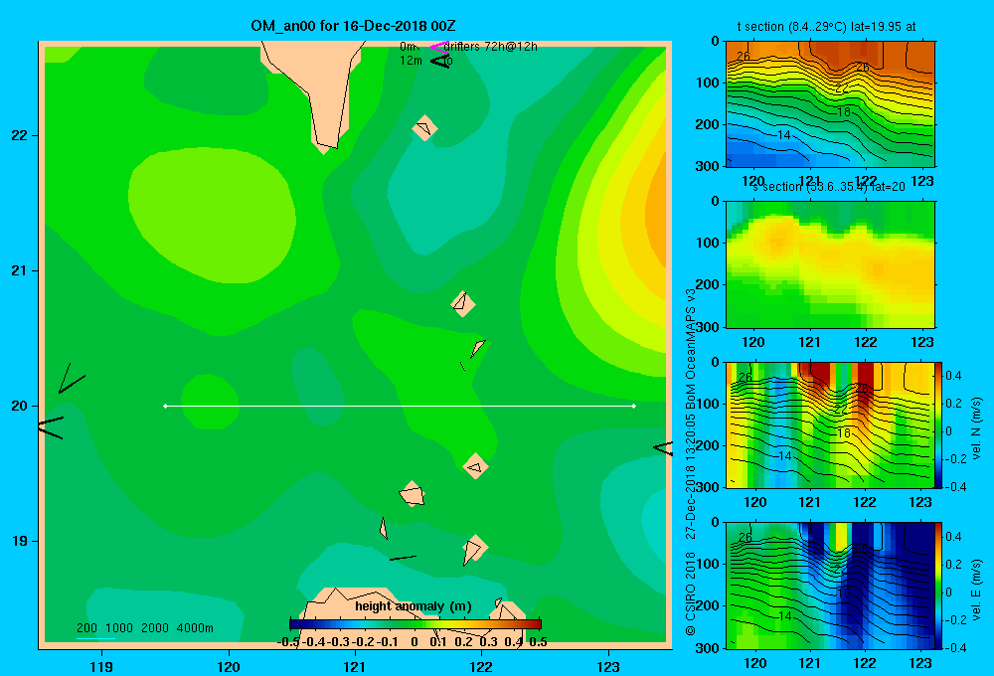This screenshot has height=676, width=994.
Task: Click the '14' contour label in temperature section
Action: (784, 135)
